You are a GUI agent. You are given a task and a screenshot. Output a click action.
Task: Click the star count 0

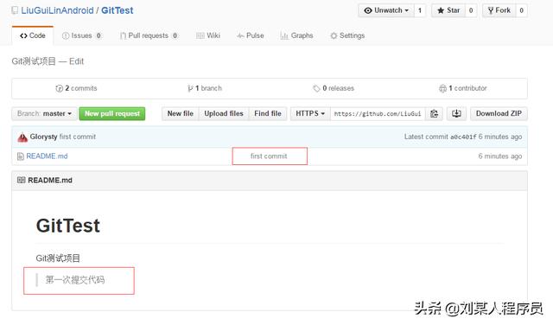click(471, 10)
